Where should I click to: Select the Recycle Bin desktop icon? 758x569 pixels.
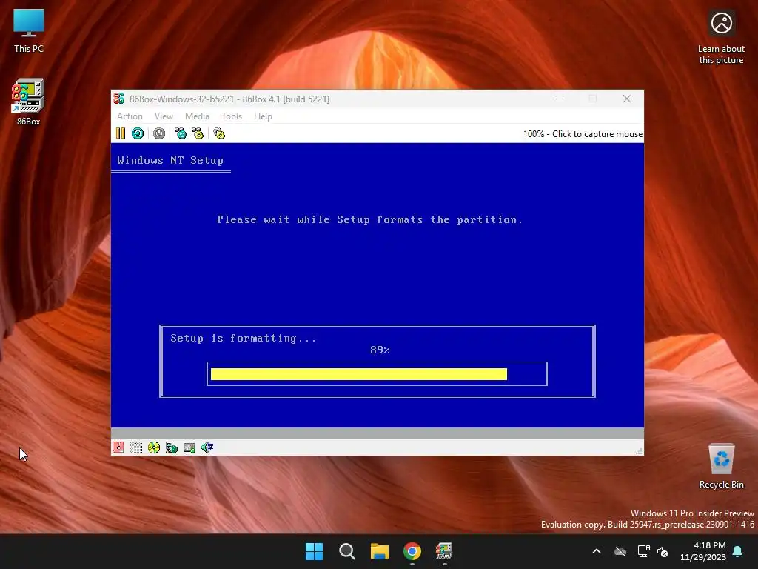click(x=721, y=467)
